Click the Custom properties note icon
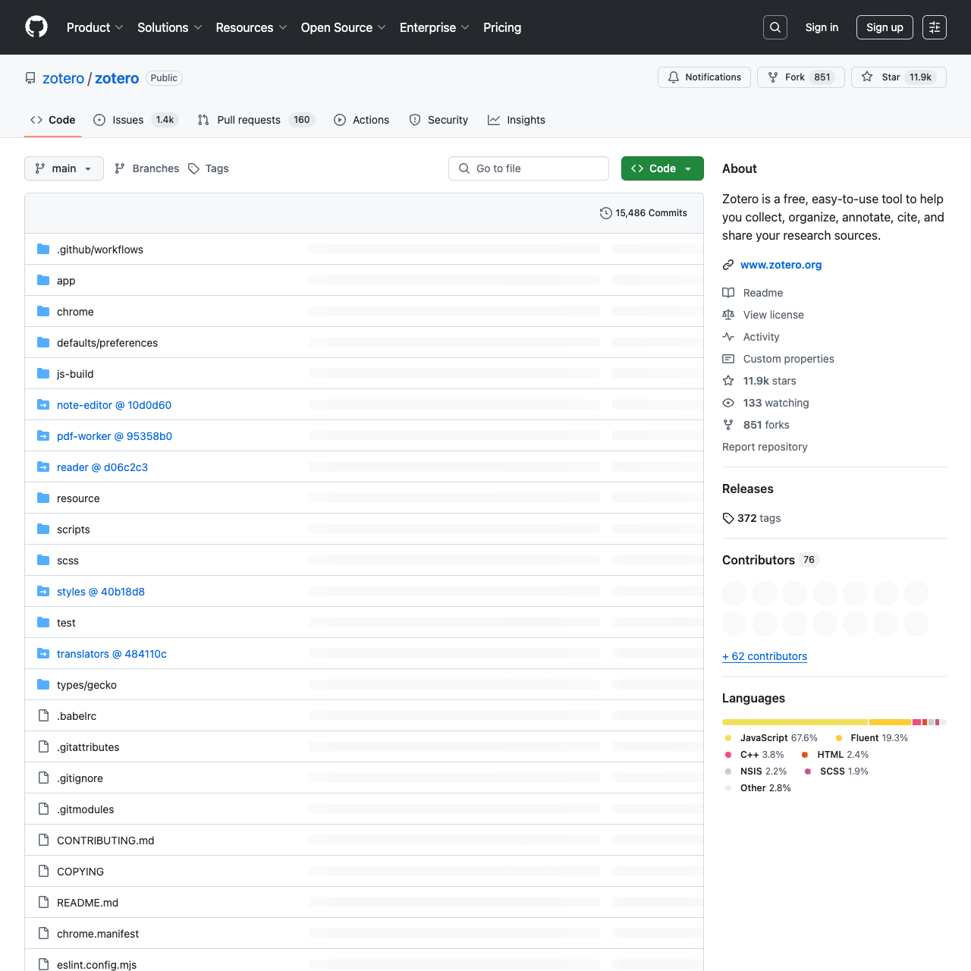This screenshot has width=971, height=971. [728, 359]
